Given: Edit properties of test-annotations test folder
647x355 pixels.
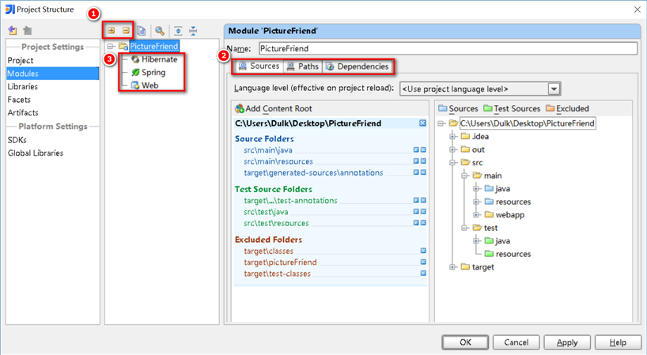Looking at the screenshot, I should pos(416,200).
